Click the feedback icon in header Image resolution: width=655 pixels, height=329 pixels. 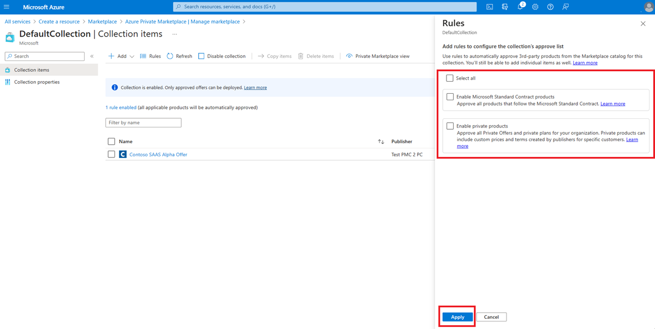565,7
